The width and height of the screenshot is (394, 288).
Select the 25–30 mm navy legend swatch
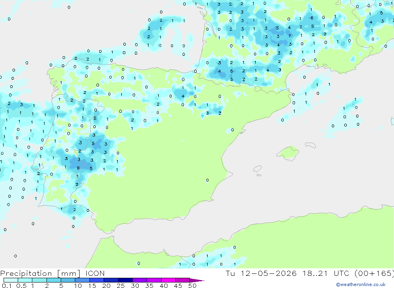125,280
